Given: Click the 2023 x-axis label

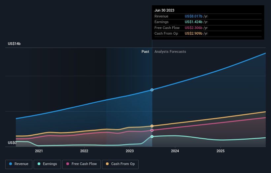Looking at the screenshot, I should 130,151.
